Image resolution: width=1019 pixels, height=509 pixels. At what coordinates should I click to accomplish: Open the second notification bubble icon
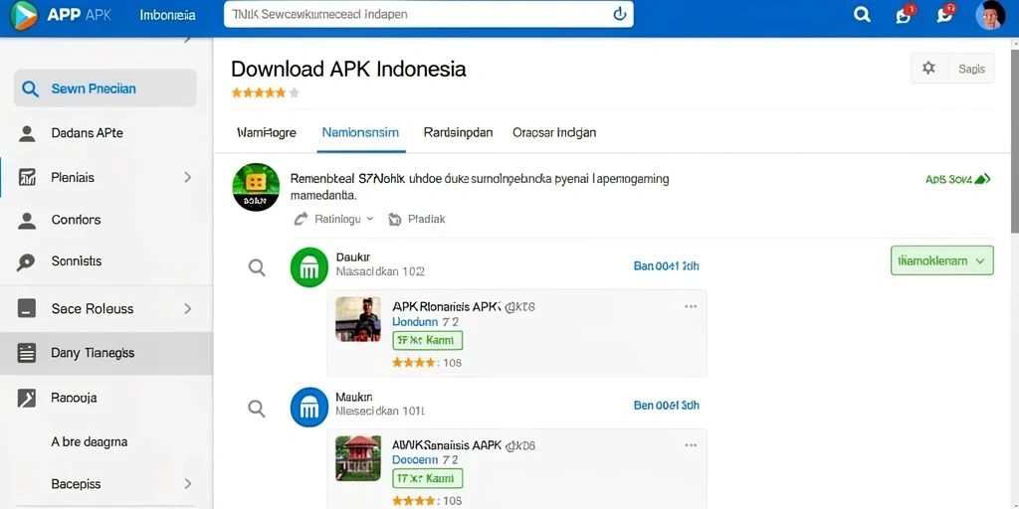tap(945, 14)
